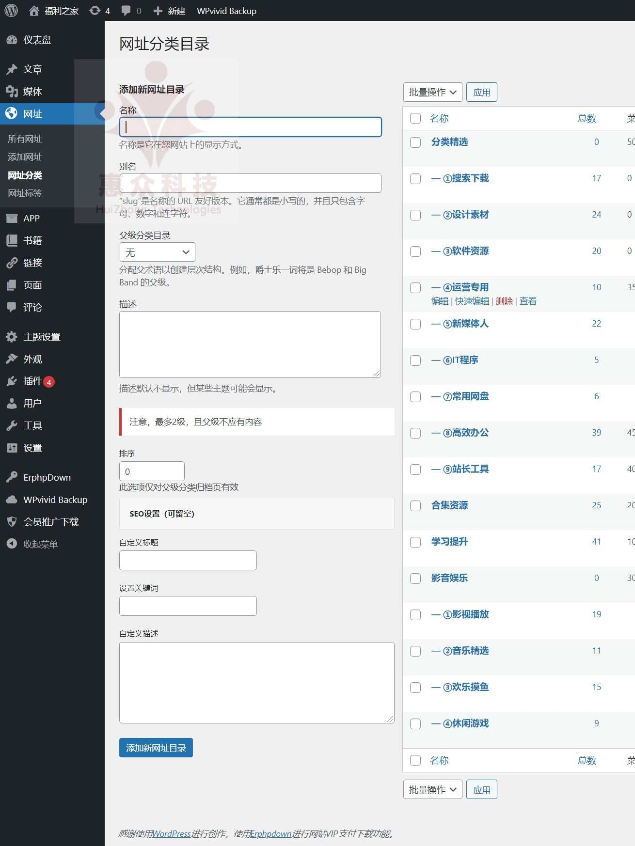Focus the 别名 slug input field

point(251,183)
